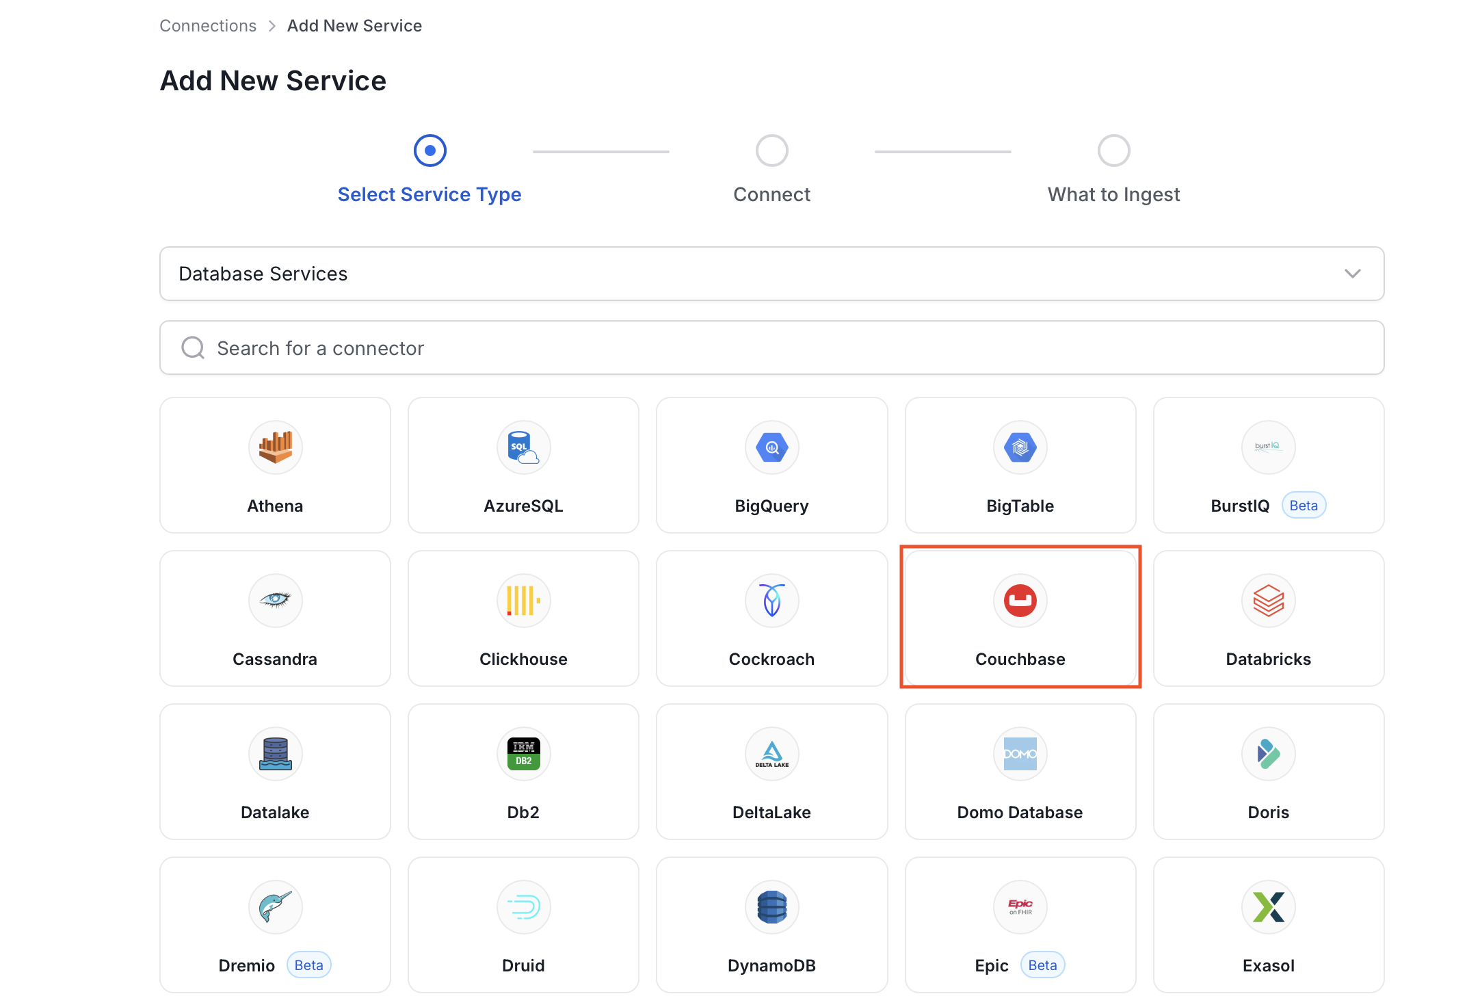This screenshot has height=1007, width=1480.
Task: Click the Dremio card name
Action: pyautogui.click(x=246, y=965)
